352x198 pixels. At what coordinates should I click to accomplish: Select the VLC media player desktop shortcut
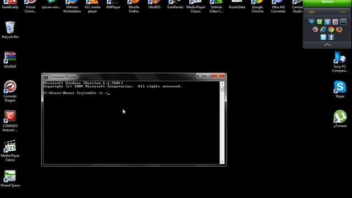tap(92, 6)
